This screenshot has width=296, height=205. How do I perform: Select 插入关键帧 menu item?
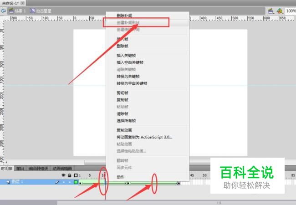pyautogui.click(x=126, y=56)
